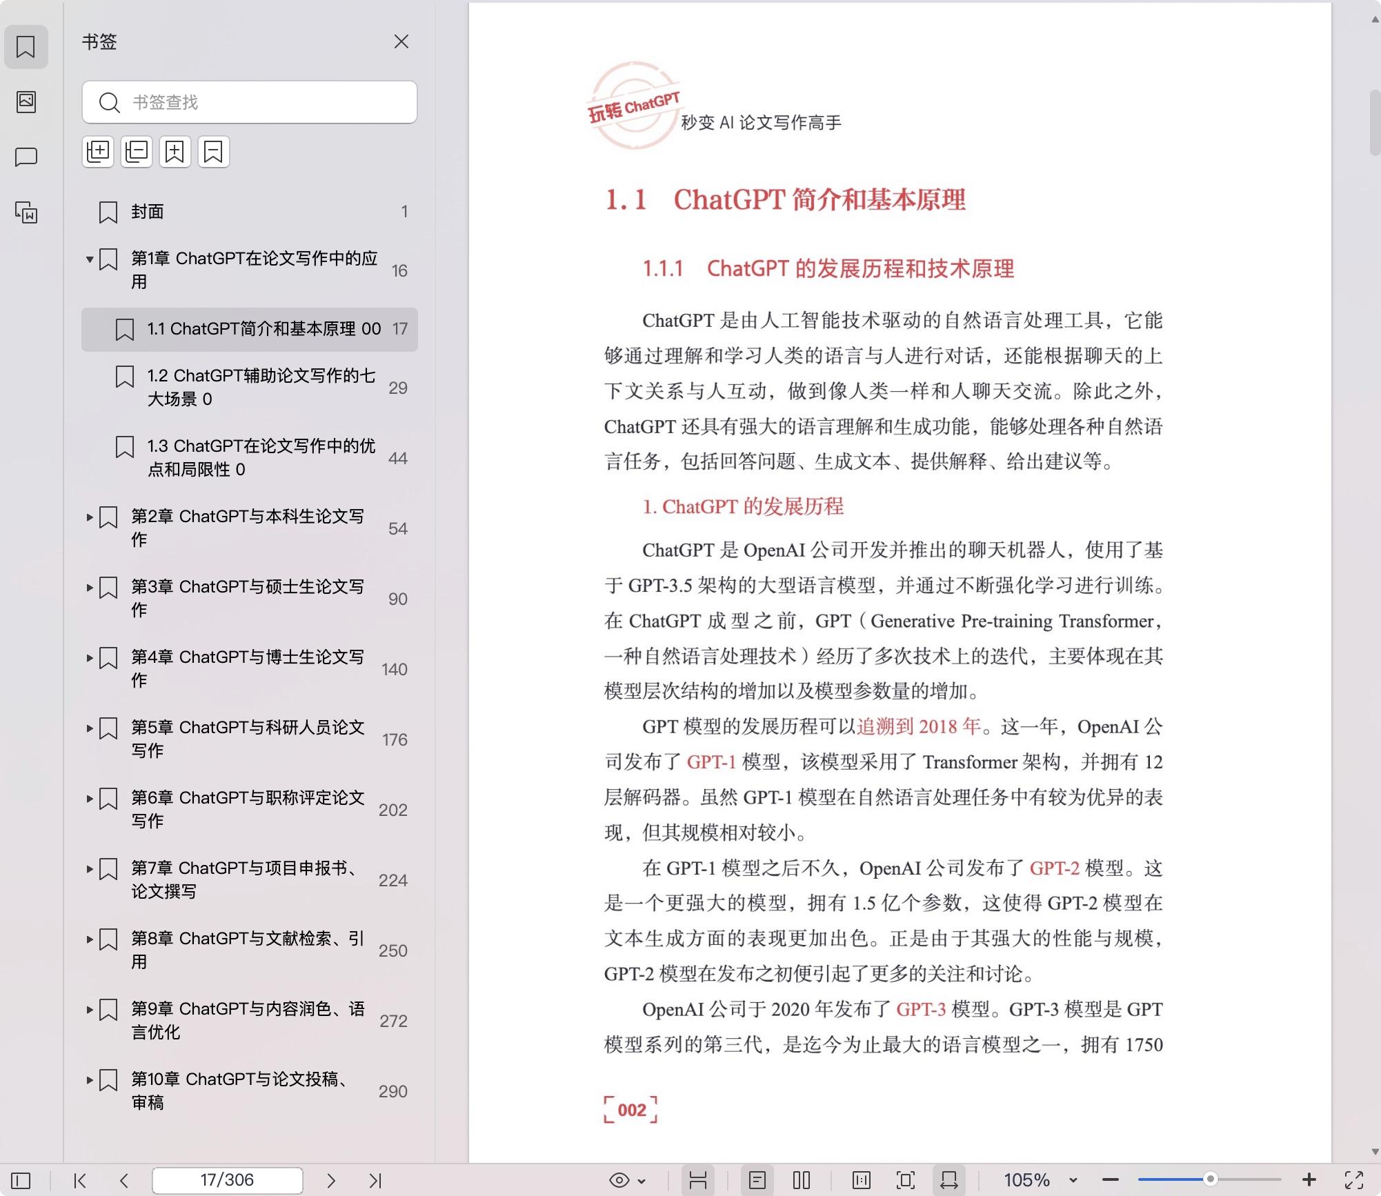Click the actual-size 1:1 icon

862,1180
